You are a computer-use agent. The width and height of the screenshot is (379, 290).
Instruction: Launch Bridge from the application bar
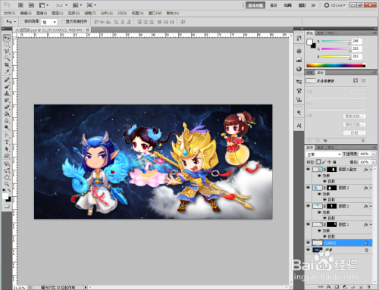(20, 5)
